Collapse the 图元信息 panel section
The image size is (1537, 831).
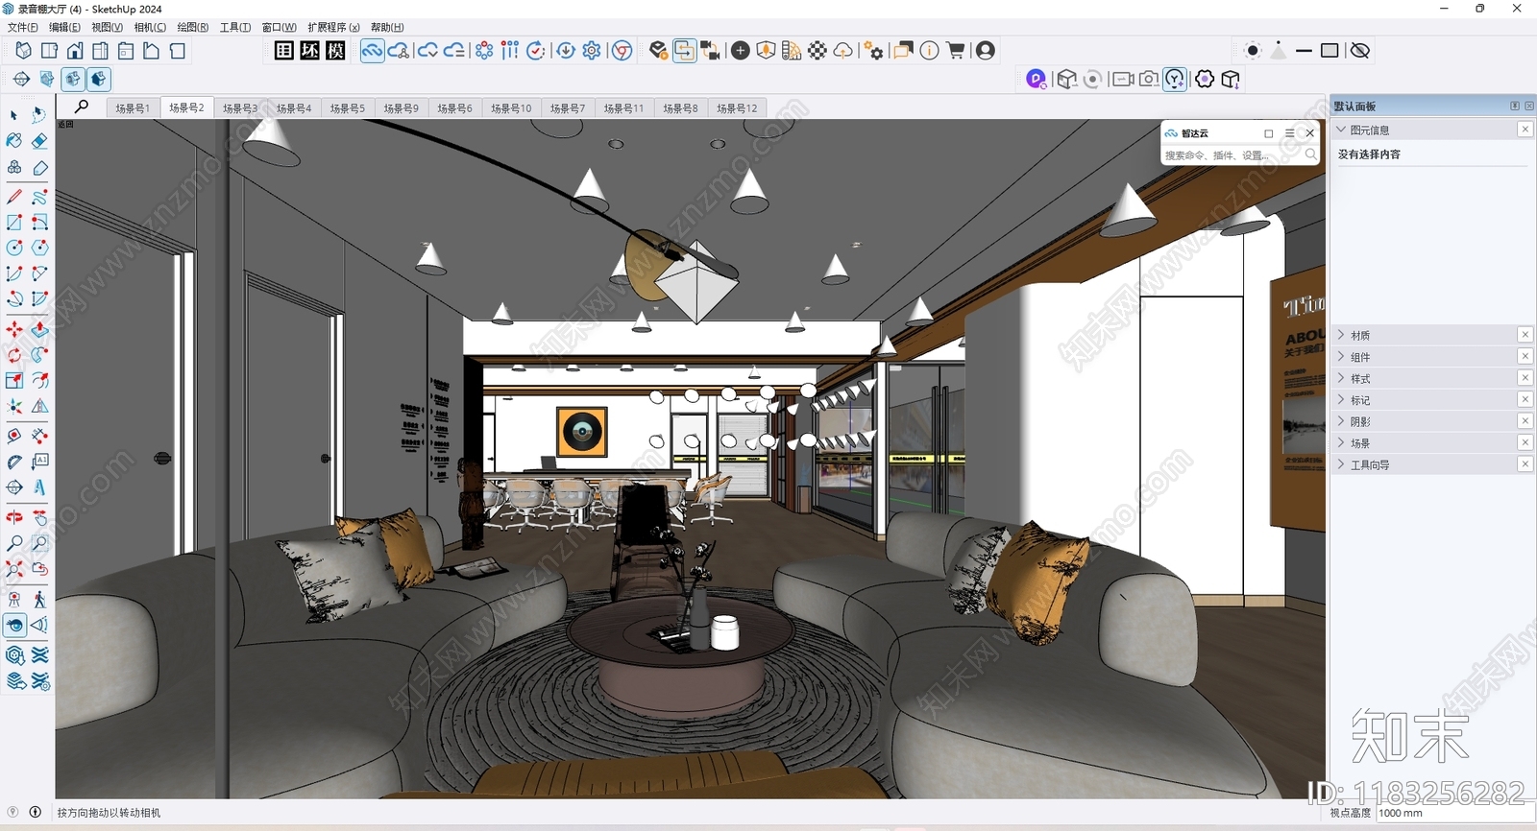coord(1342,130)
